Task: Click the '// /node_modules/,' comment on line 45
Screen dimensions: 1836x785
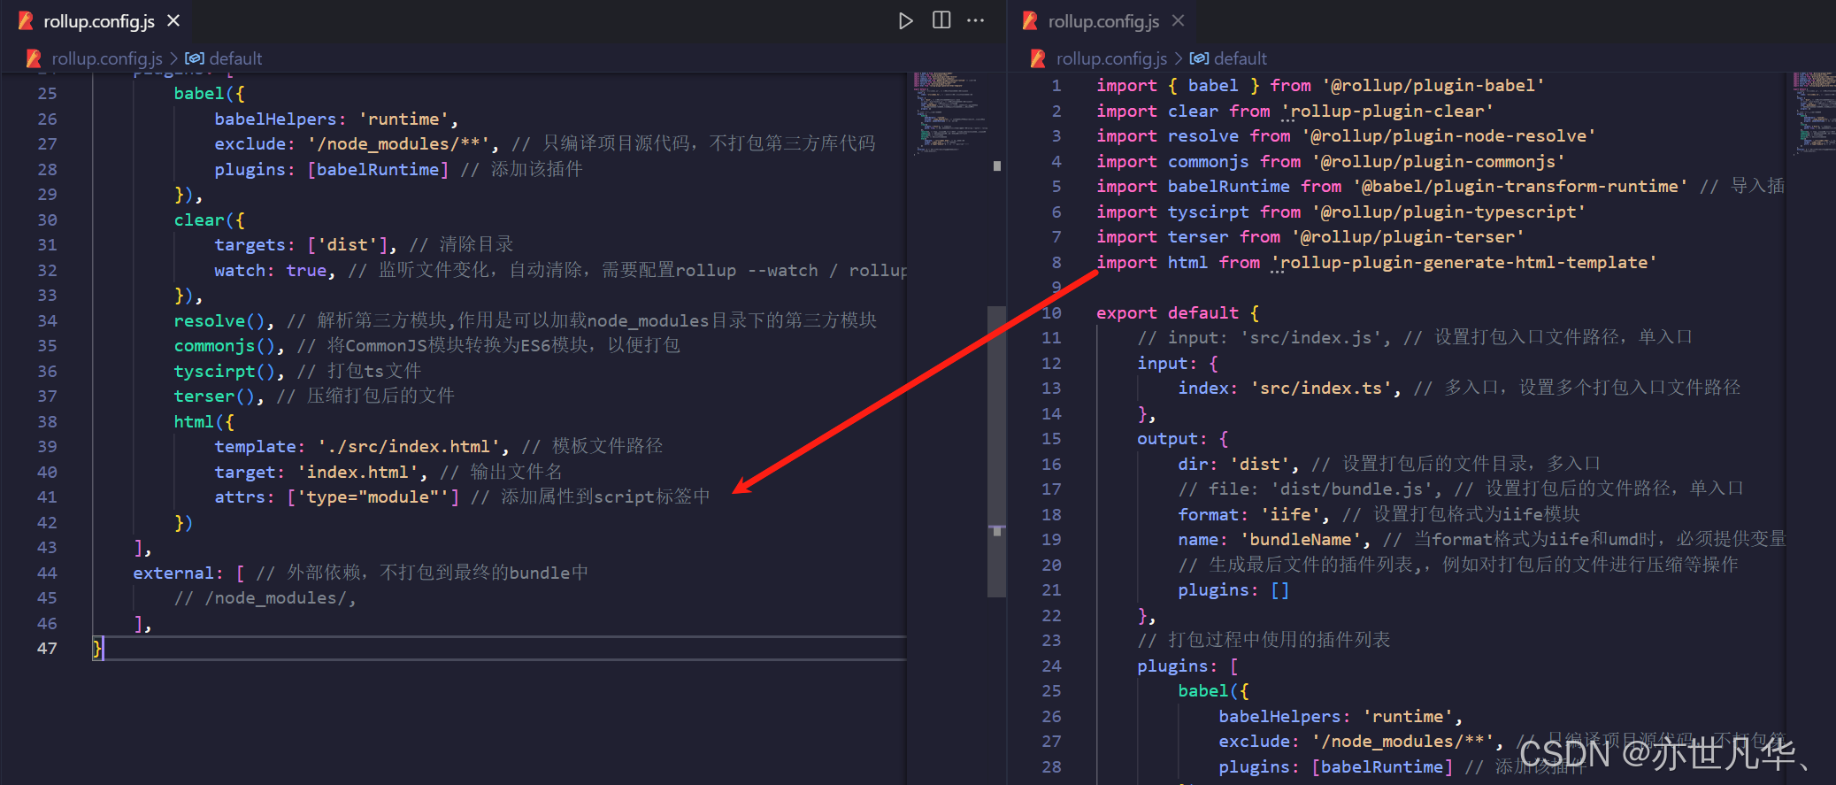Action: 265,598
